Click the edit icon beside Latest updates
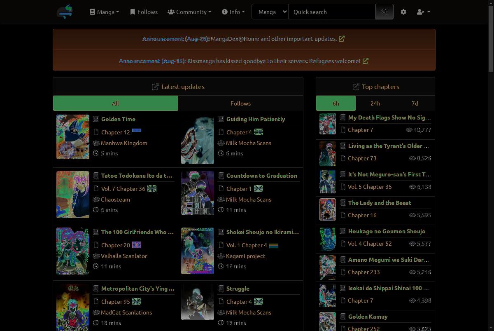 pyautogui.click(x=155, y=87)
